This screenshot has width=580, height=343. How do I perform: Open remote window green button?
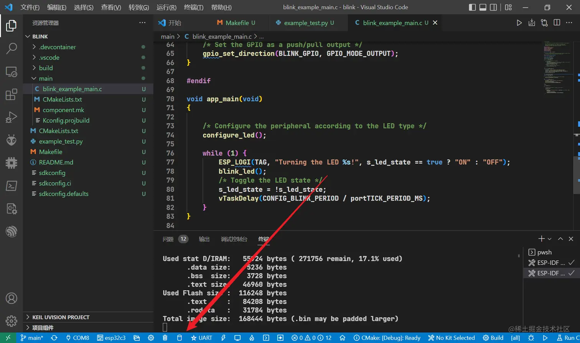pos(8,338)
